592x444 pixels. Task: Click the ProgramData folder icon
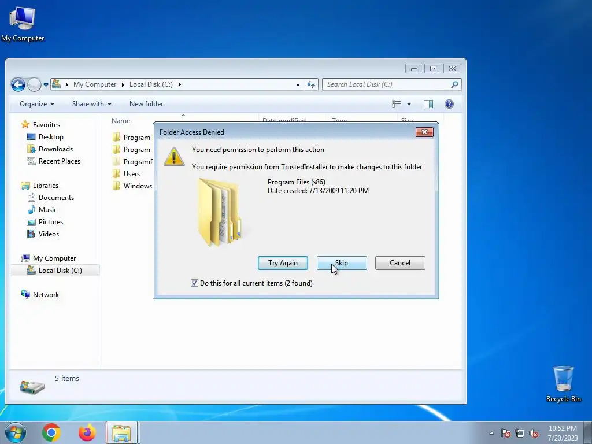tap(116, 162)
